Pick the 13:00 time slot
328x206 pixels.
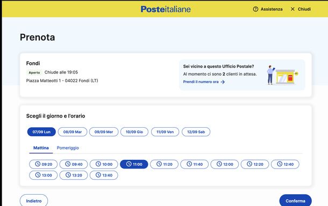pyautogui.click(x=44, y=175)
